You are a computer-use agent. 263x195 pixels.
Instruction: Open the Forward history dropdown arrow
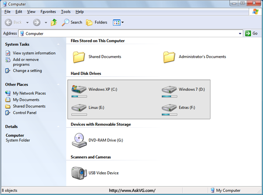point(46,22)
